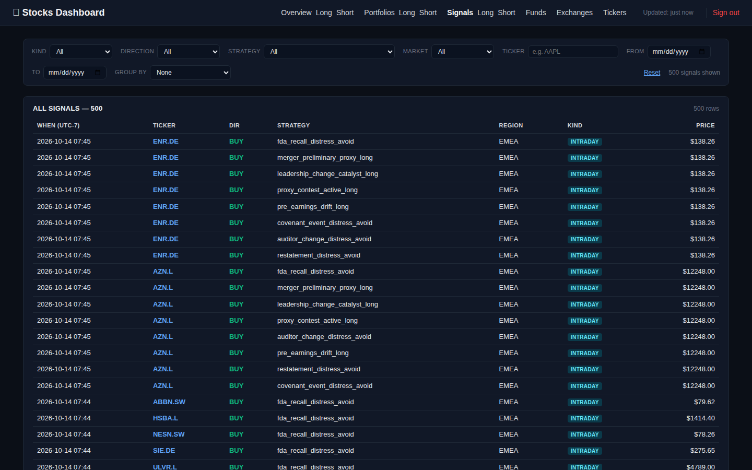Open Long view next to Portfolios
This screenshot has height=470, width=752.
[407, 13]
